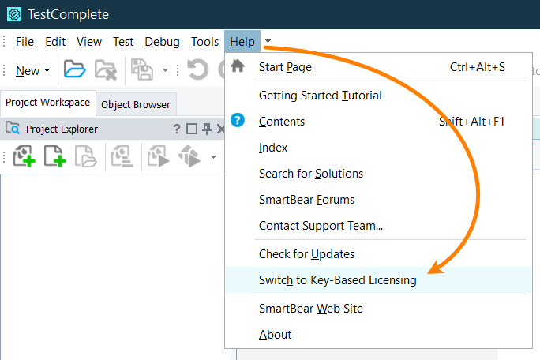The image size is (540, 360).
Task: Click the Add new project icon
Action: (x=24, y=156)
